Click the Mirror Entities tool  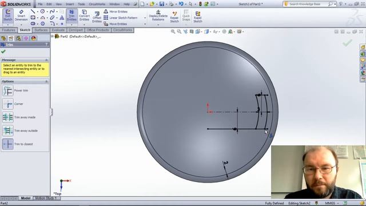coord(116,11)
